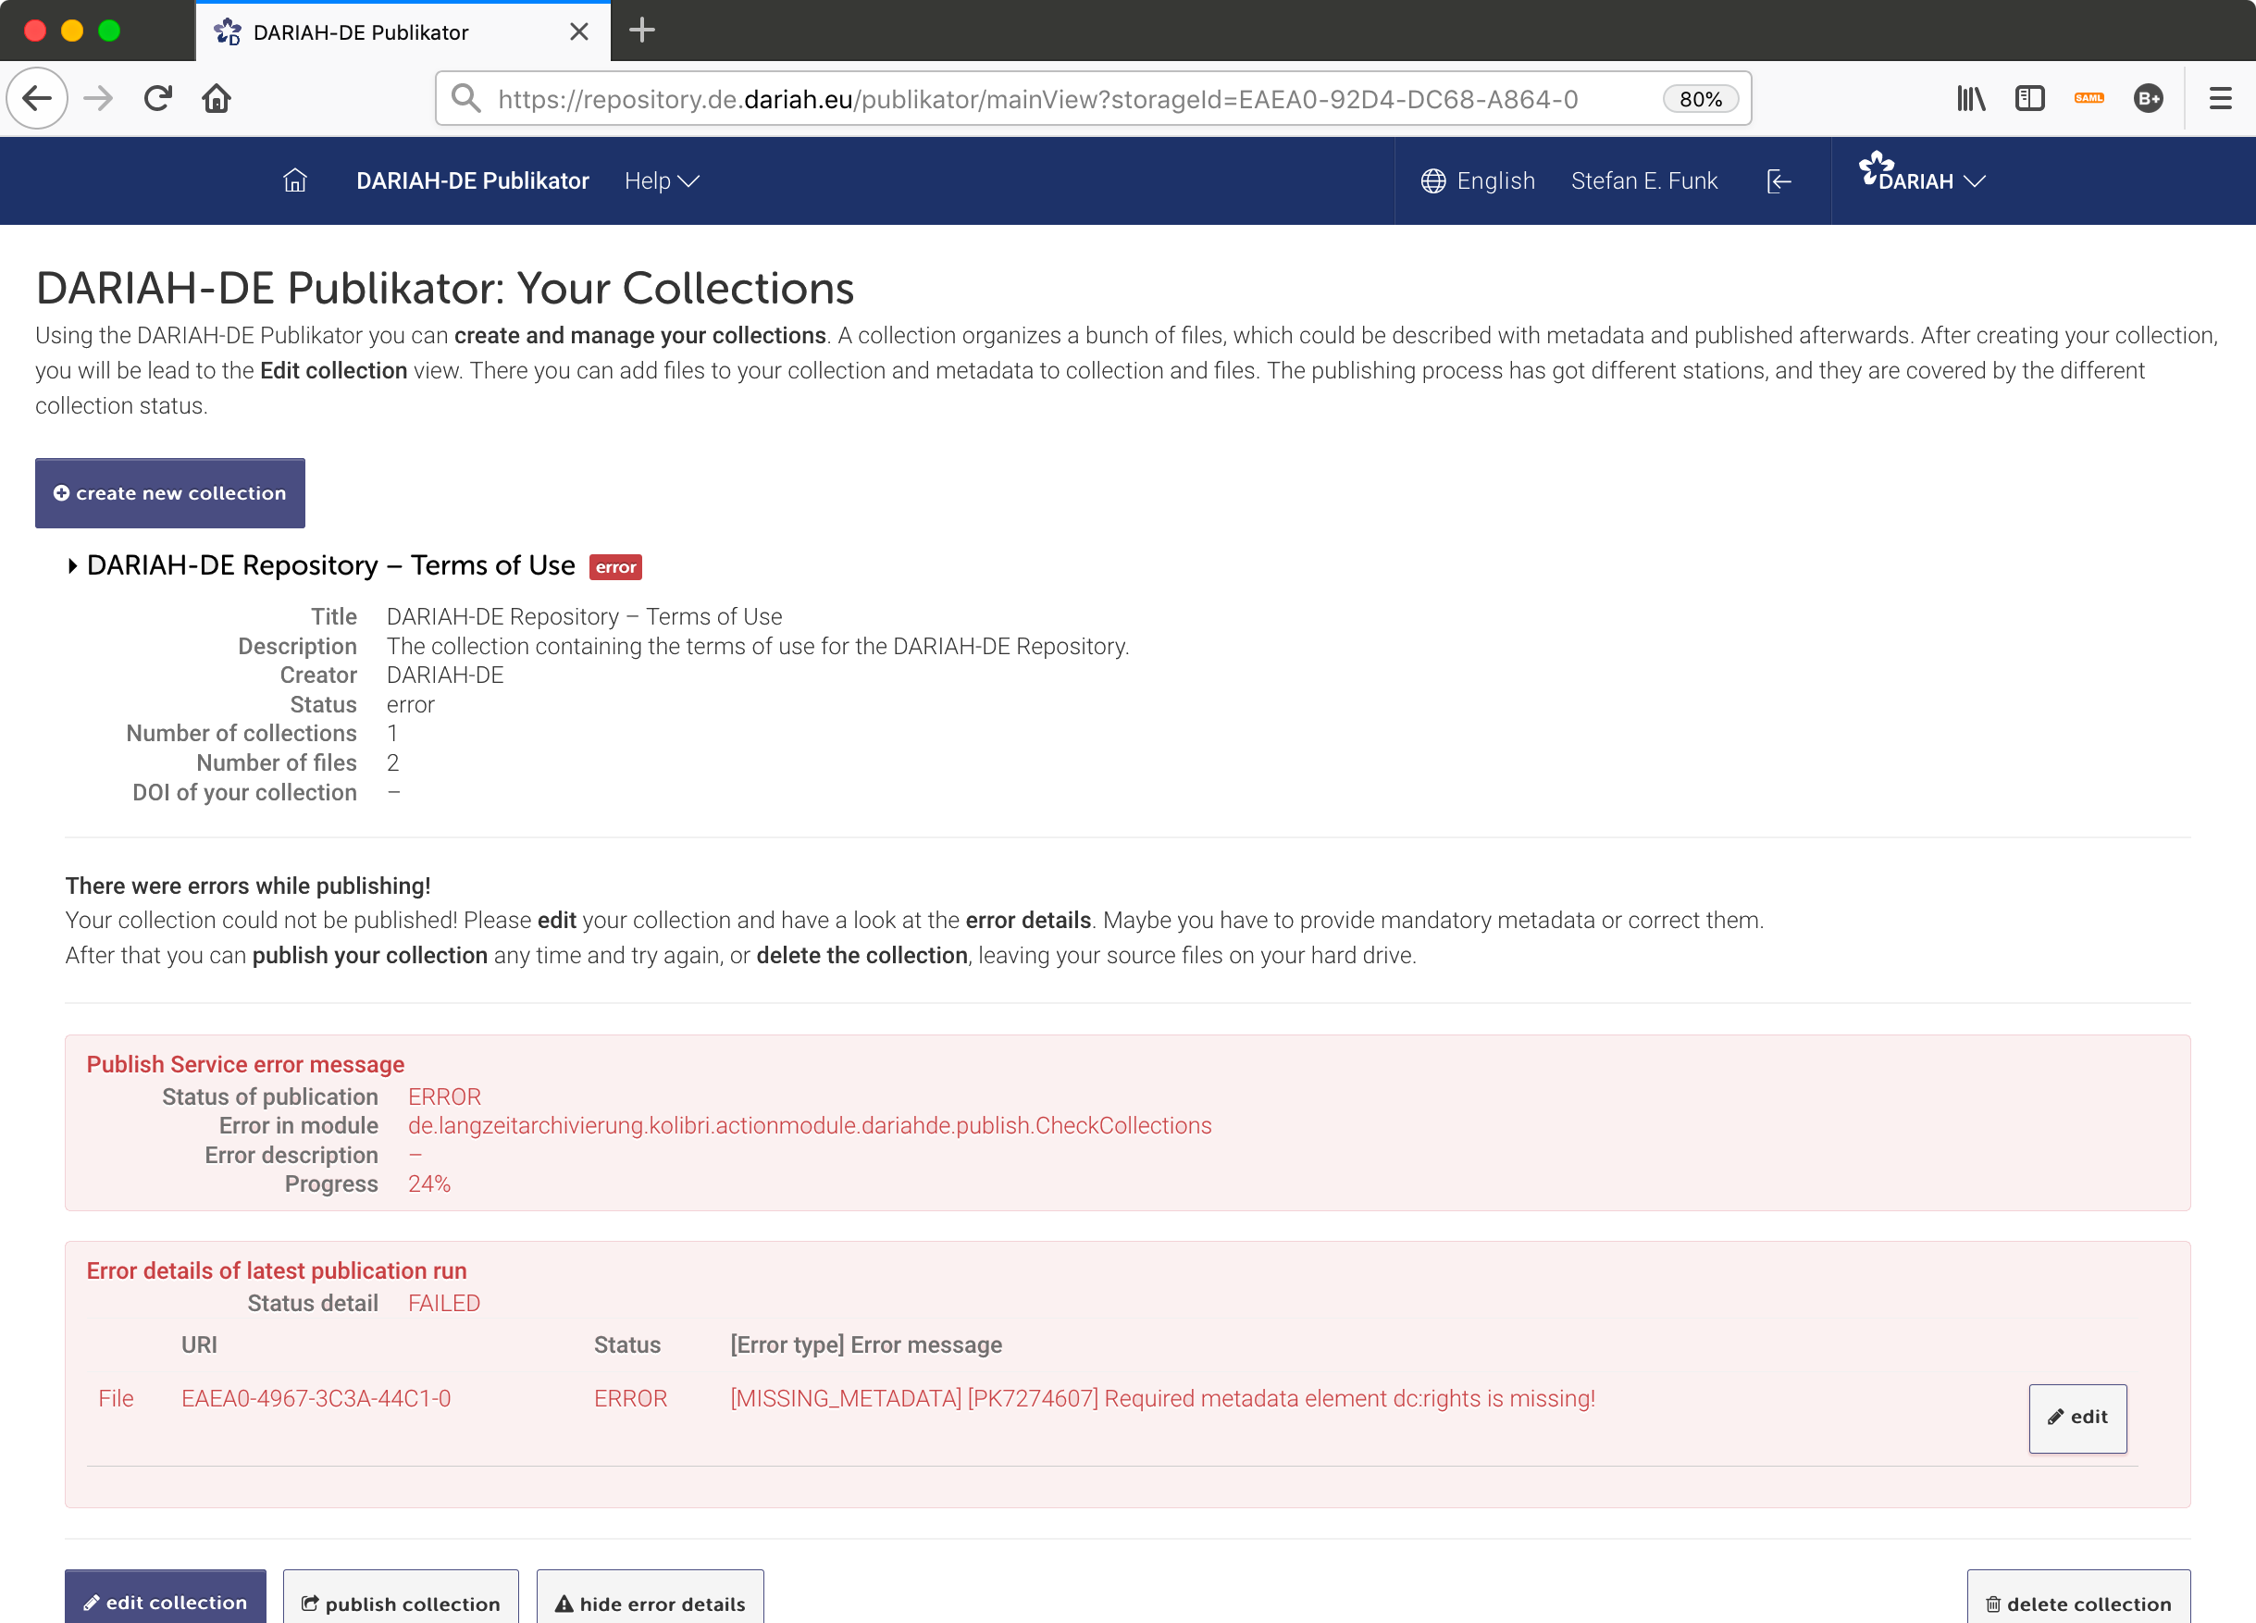The image size is (2256, 1623).
Task: Go back with the browser back arrow
Action: [x=37, y=97]
